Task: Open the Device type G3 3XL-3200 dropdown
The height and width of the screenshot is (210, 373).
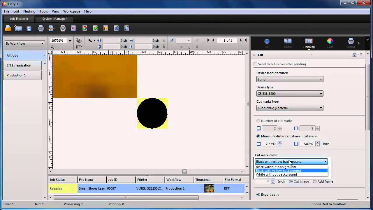Action: click(x=290, y=94)
